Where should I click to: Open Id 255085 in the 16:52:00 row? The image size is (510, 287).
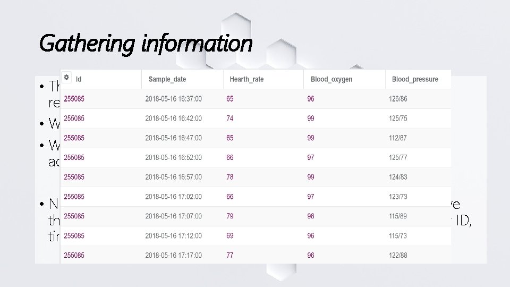pos(74,157)
